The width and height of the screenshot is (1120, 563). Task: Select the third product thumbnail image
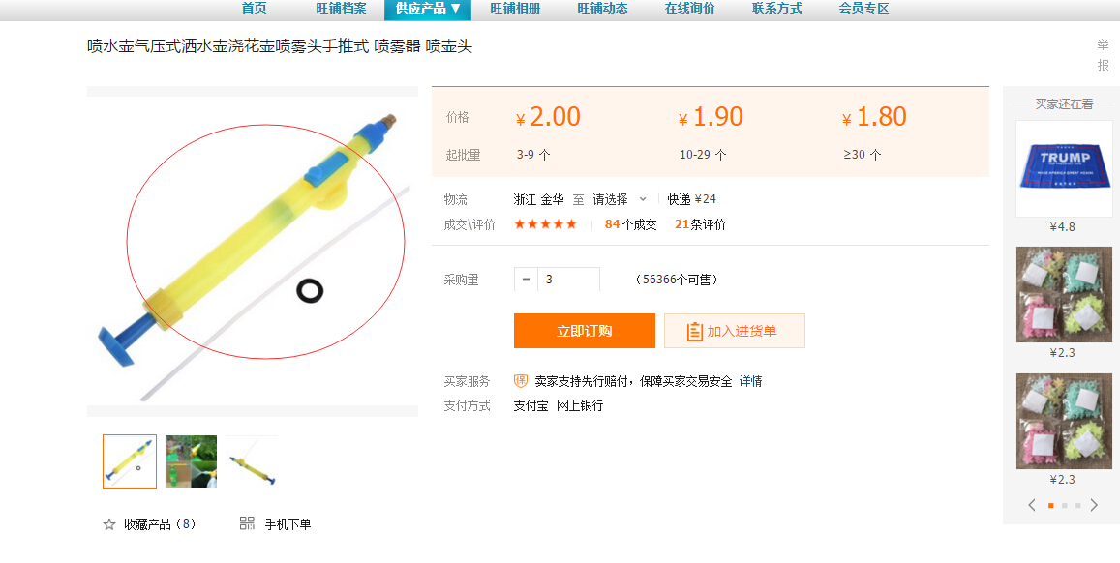[x=253, y=461]
